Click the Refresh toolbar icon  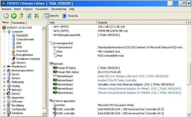tap(29, 16)
